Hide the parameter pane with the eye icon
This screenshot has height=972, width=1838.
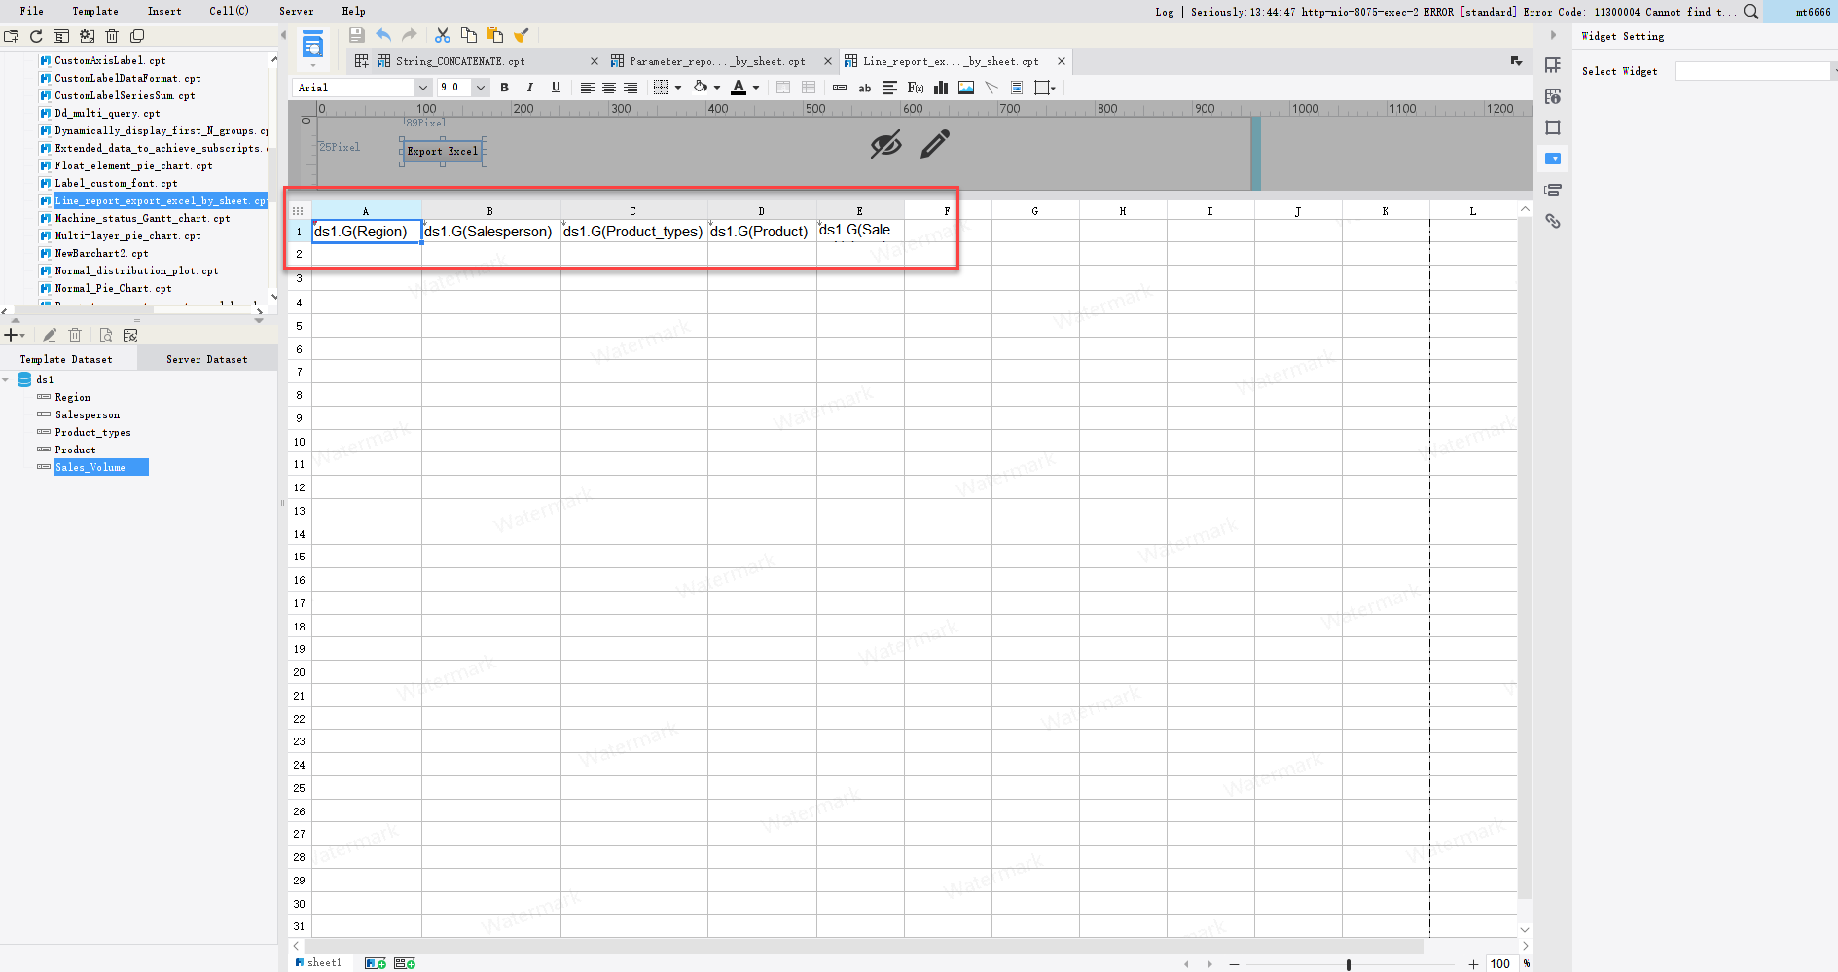(884, 145)
